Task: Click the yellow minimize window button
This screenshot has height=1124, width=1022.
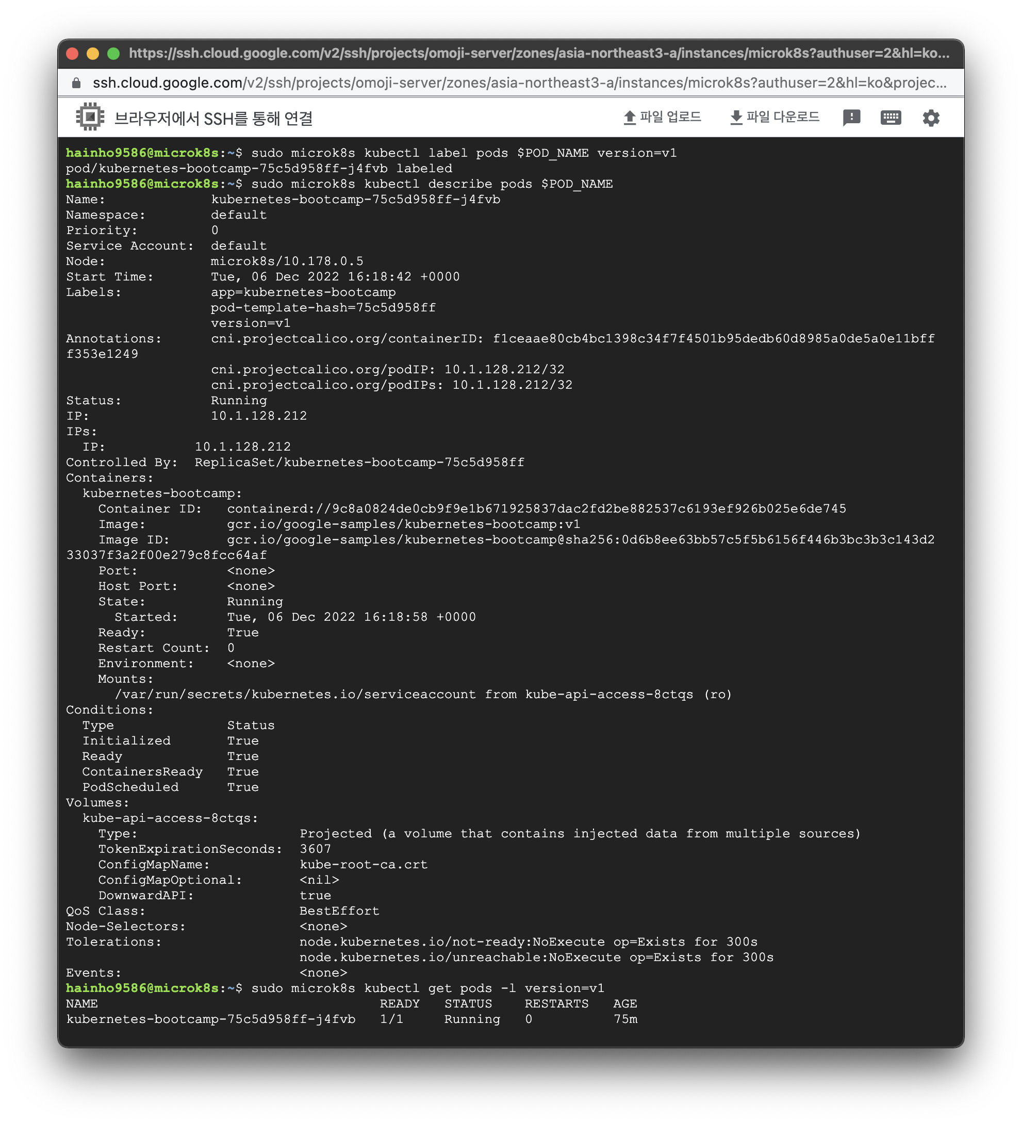Action: point(92,54)
